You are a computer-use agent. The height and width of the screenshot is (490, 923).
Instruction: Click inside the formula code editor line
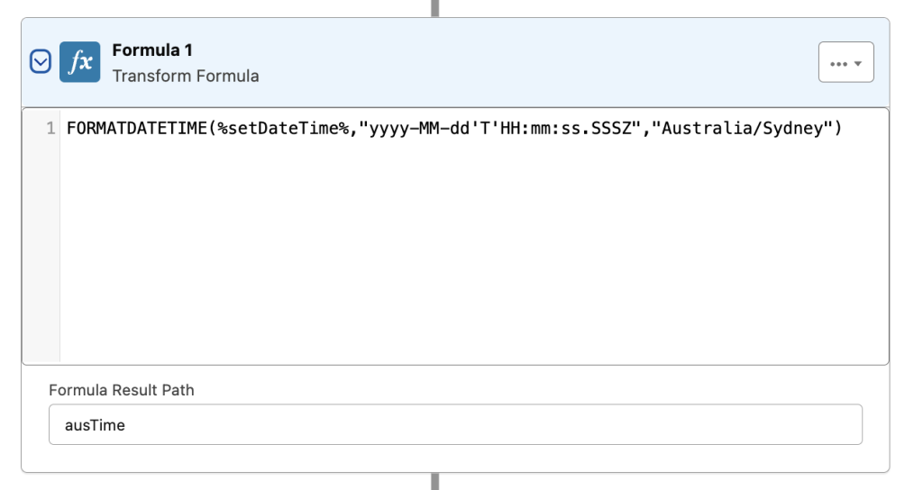pyautogui.click(x=454, y=128)
